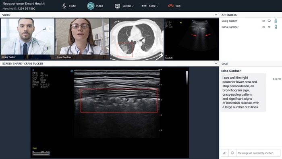The width and height of the screenshot is (282, 159).
Task: Click the red End phone icon
Action: point(171,6)
